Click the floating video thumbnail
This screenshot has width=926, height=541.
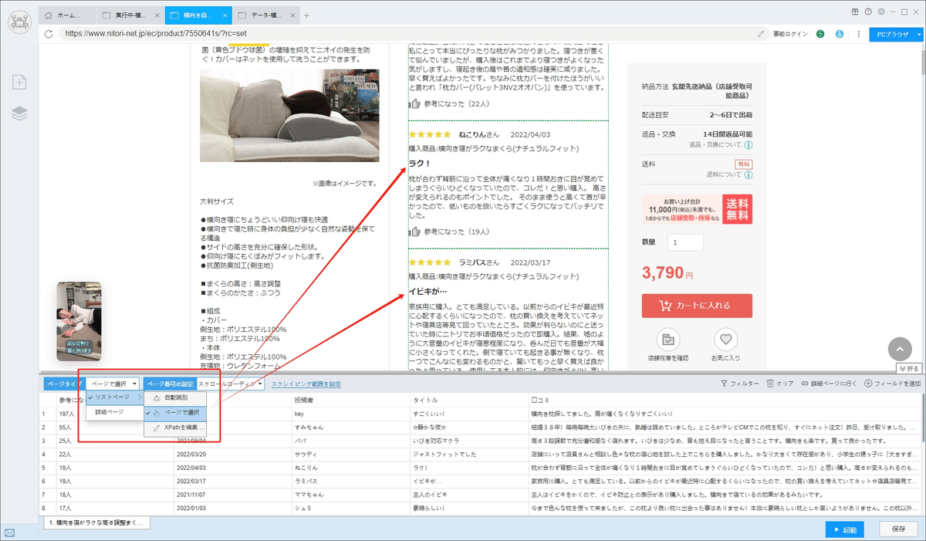79,321
